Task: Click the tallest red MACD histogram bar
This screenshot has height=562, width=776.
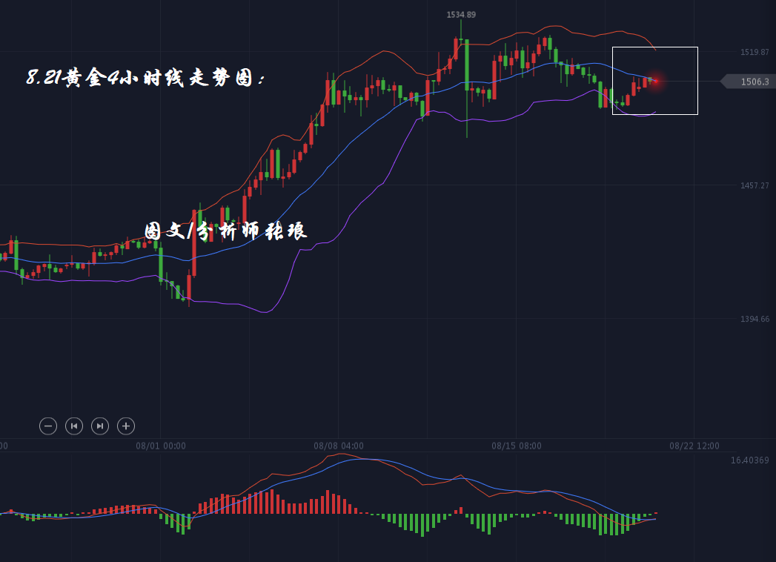Action: 272,501
